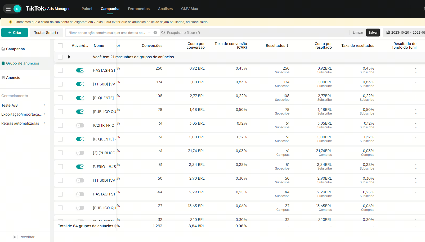Click the Recolher collapse sidebar icon
This screenshot has height=242, width=425.
tap(15, 237)
